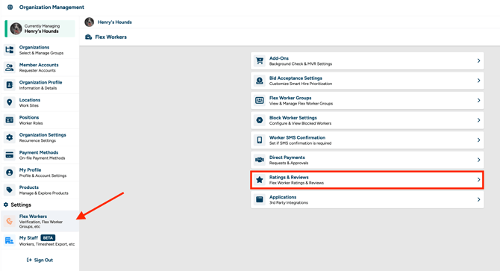The image size is (500, 271).
Task: Open Organization Settings menu item
Action: coord(40,137)
